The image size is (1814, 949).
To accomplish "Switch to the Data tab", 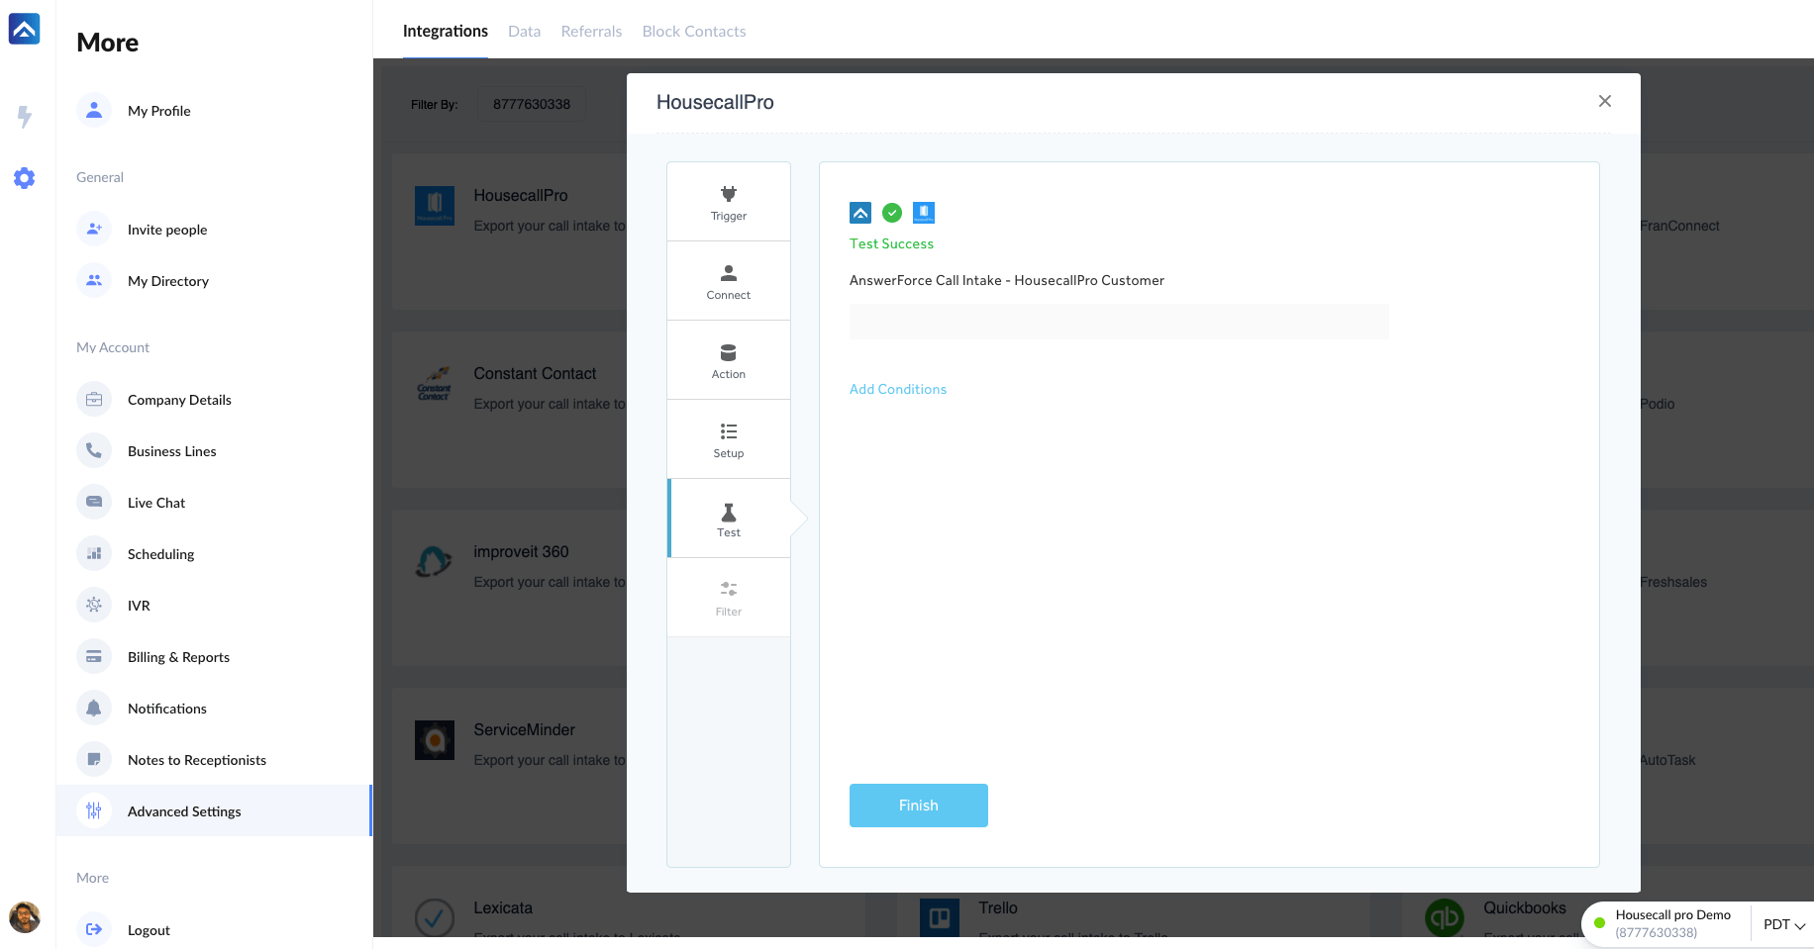I will pos(525,32).
